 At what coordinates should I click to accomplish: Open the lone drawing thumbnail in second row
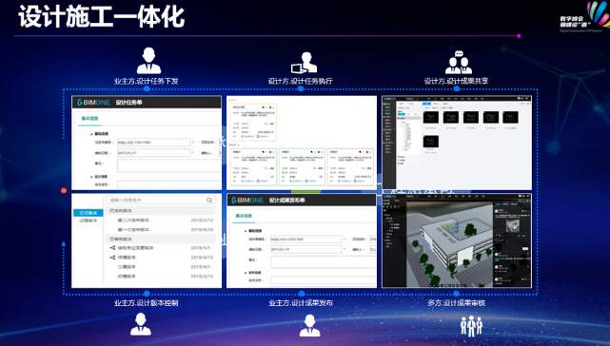click(431, 141)
